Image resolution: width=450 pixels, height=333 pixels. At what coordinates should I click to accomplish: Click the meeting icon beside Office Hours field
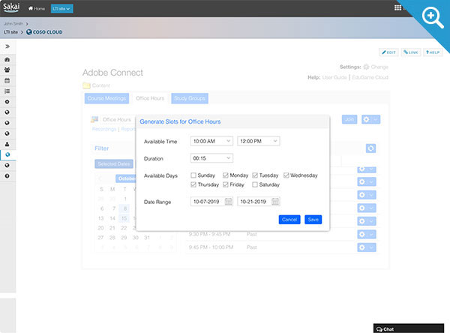coord(94,119)
